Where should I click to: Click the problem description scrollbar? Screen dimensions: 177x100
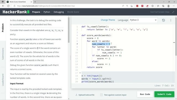coord(69,30)
